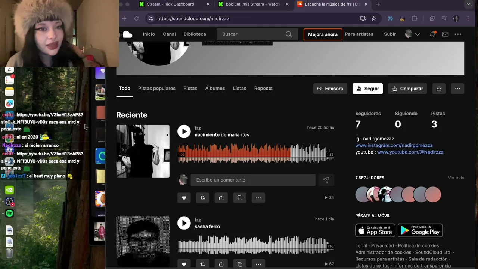Like the track nacimiento de maliantes
Image resolution: width=478 pixels, height=269 pixels.
184,198
